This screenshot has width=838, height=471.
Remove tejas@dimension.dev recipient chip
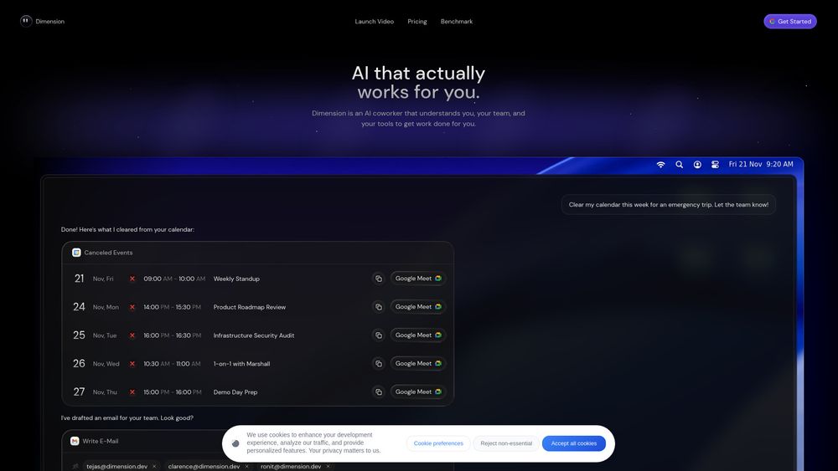click(x=154, y=466)
